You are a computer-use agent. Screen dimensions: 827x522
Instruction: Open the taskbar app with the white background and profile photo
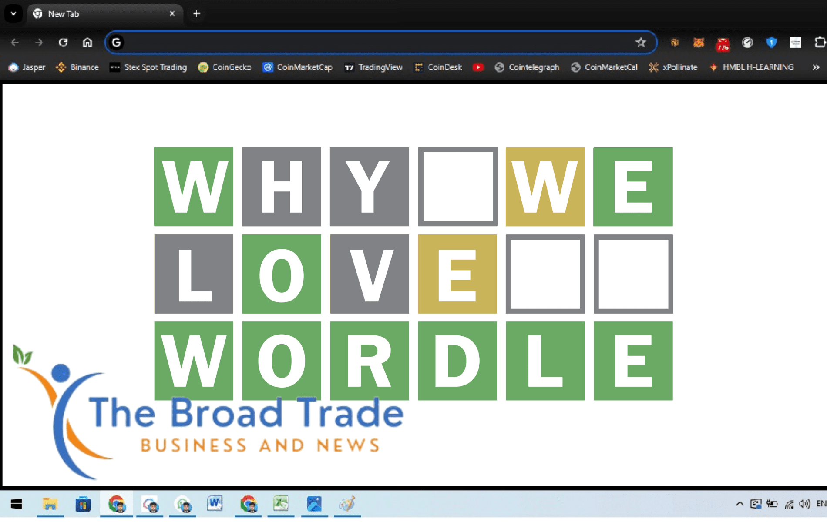point(150,504)
